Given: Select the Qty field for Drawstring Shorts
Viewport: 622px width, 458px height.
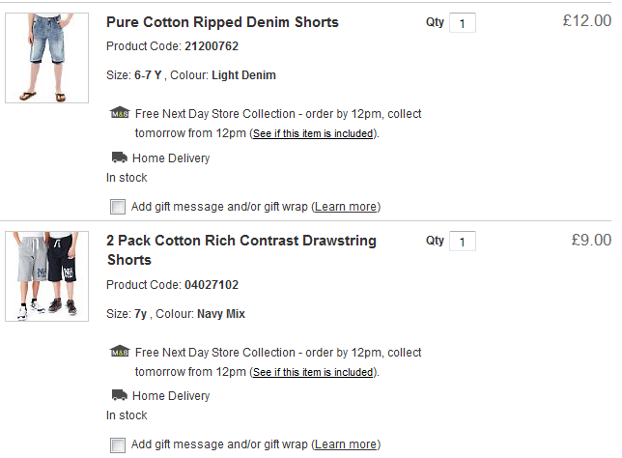Looking at the screenshot, I should [463, 241].
